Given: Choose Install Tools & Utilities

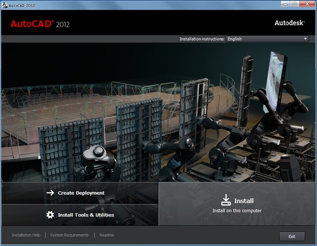Looking at the screenshot, I should point(80,215).
